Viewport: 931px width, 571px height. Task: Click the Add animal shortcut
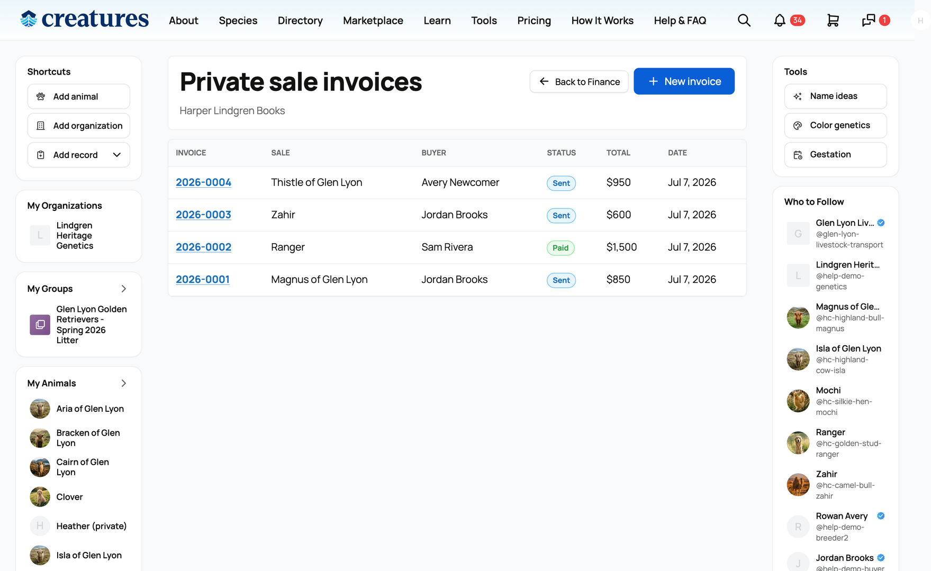pyautogui.click(x=78, y=96)
